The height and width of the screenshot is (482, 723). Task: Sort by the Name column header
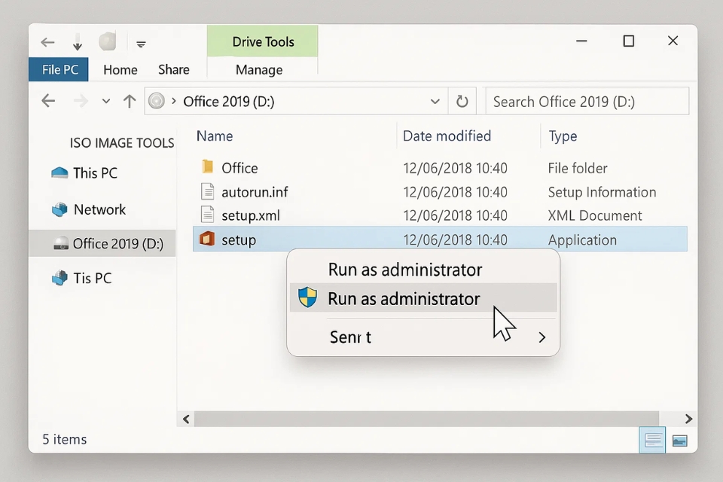click(215, 136)
